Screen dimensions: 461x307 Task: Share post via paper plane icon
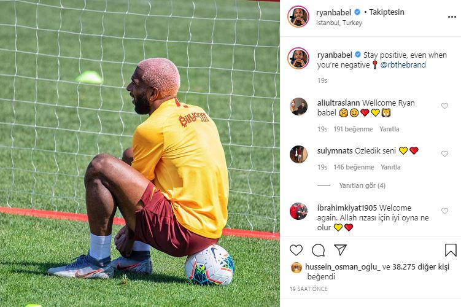[340, 250]
